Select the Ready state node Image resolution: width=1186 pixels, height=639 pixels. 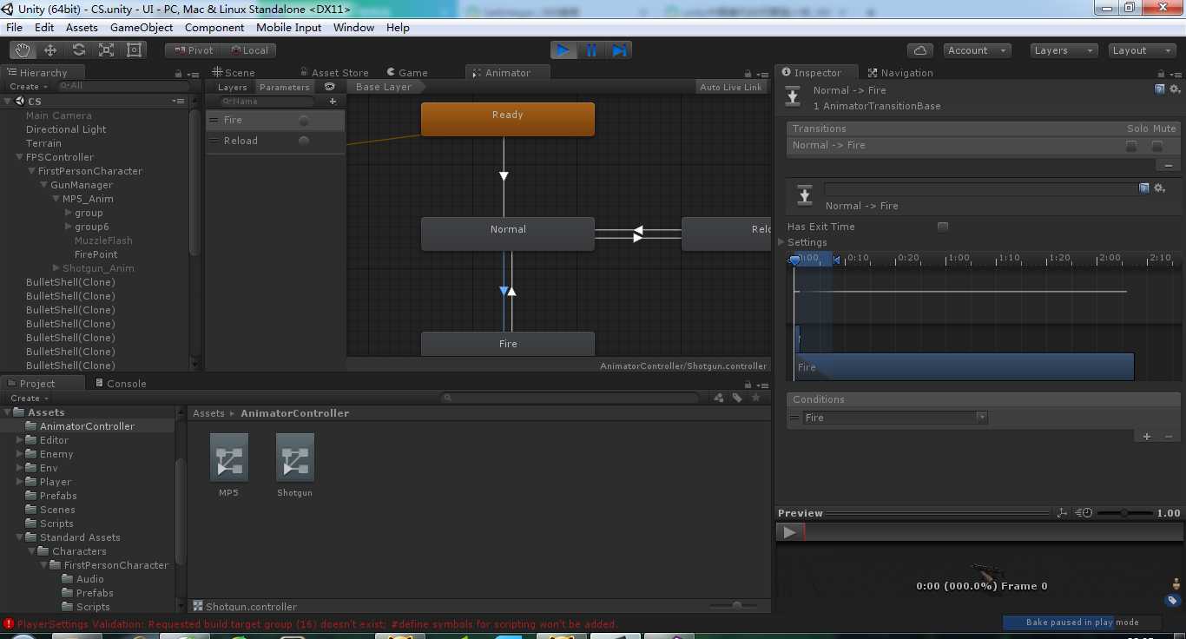tap(508, 119)
